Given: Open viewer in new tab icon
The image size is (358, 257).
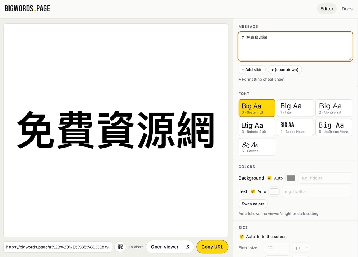Looking at the screenshot, I should (x=187, y=247).
